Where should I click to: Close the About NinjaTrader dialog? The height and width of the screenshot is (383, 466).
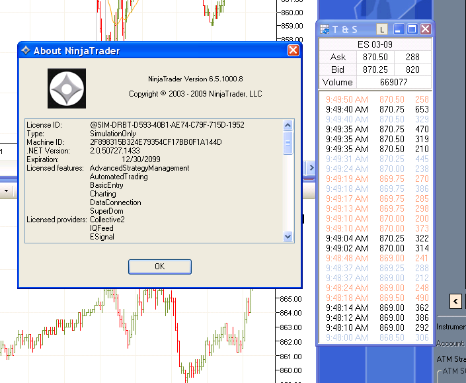[x=293, y=50]
